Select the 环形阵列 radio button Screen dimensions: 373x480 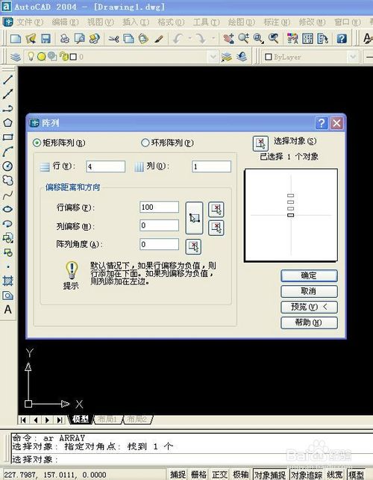(x=145, y=143)
